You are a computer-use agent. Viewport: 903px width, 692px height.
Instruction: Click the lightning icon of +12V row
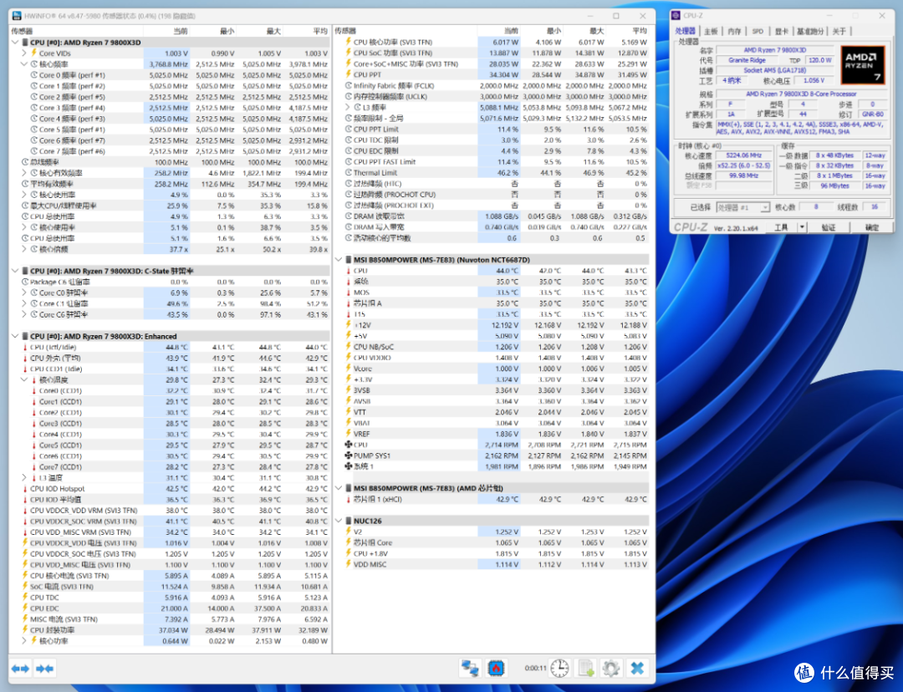[x=349, y=325]
